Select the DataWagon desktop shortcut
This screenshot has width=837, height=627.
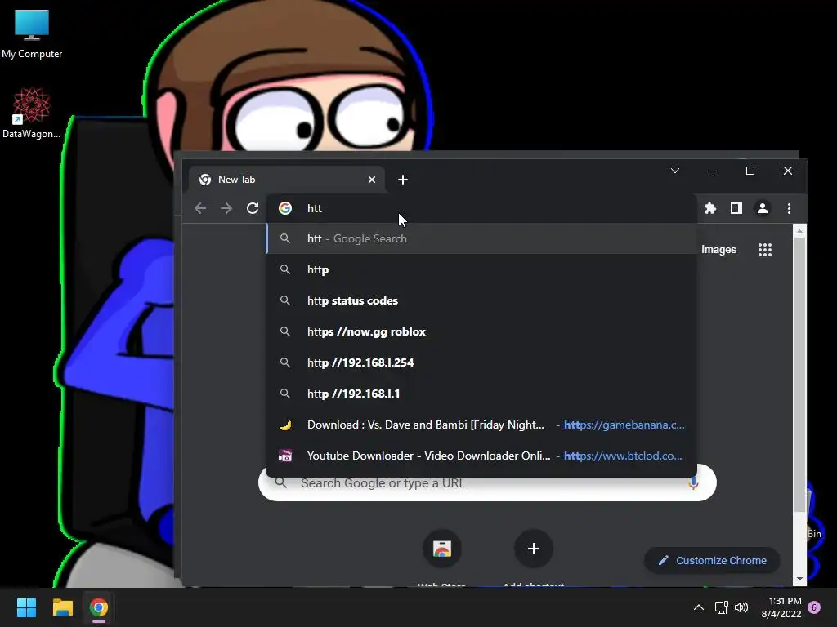(x=32, y=113)
